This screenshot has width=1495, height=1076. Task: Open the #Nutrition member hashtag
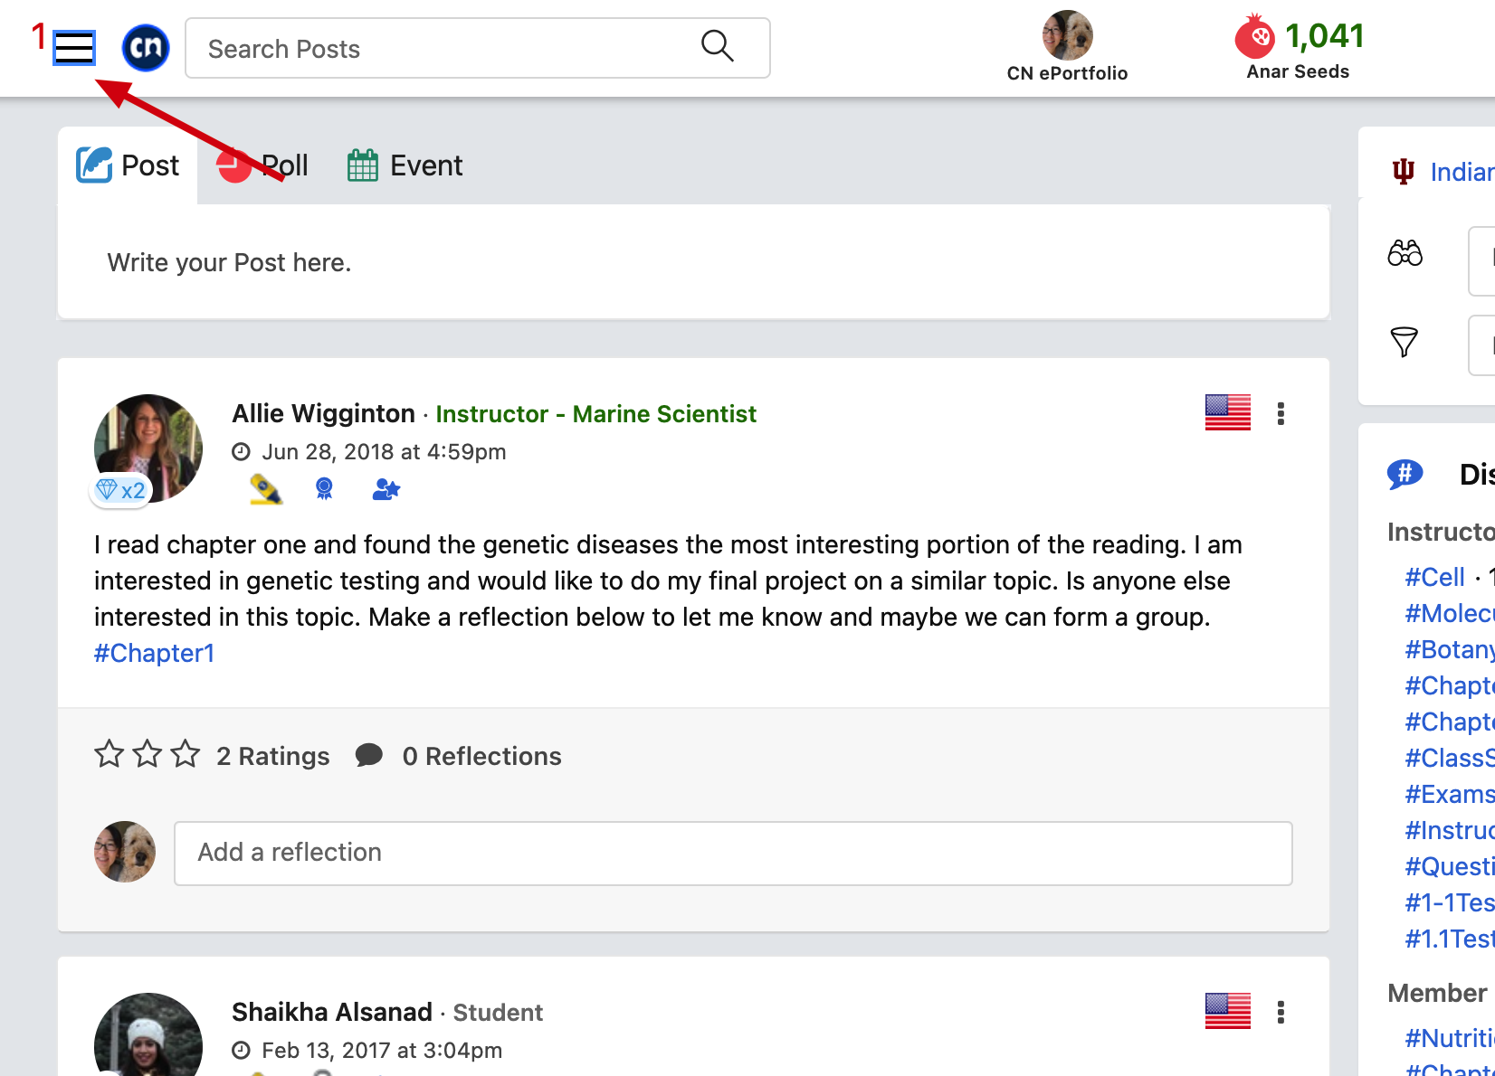tap(1450, 1038)
